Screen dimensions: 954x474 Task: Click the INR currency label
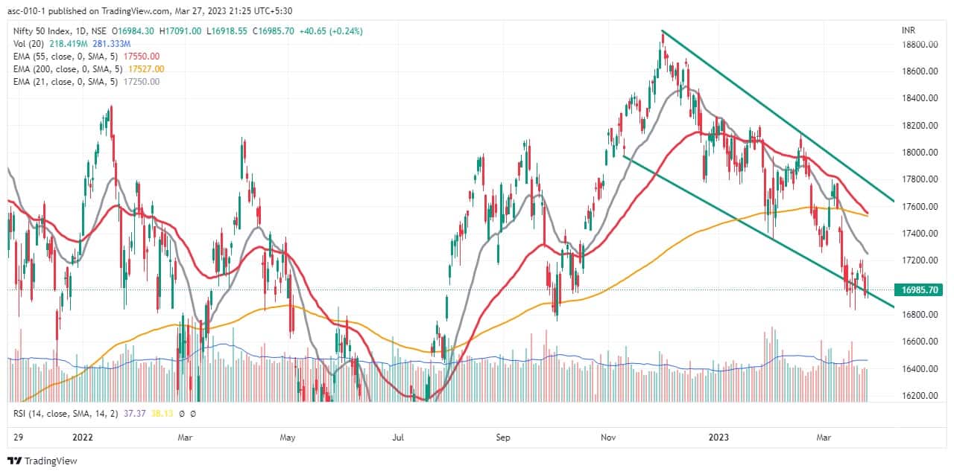909,31
